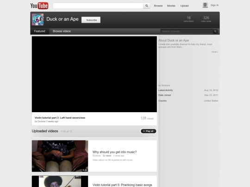
Task: Open the Upload link
Action: (x=184, y=6)
